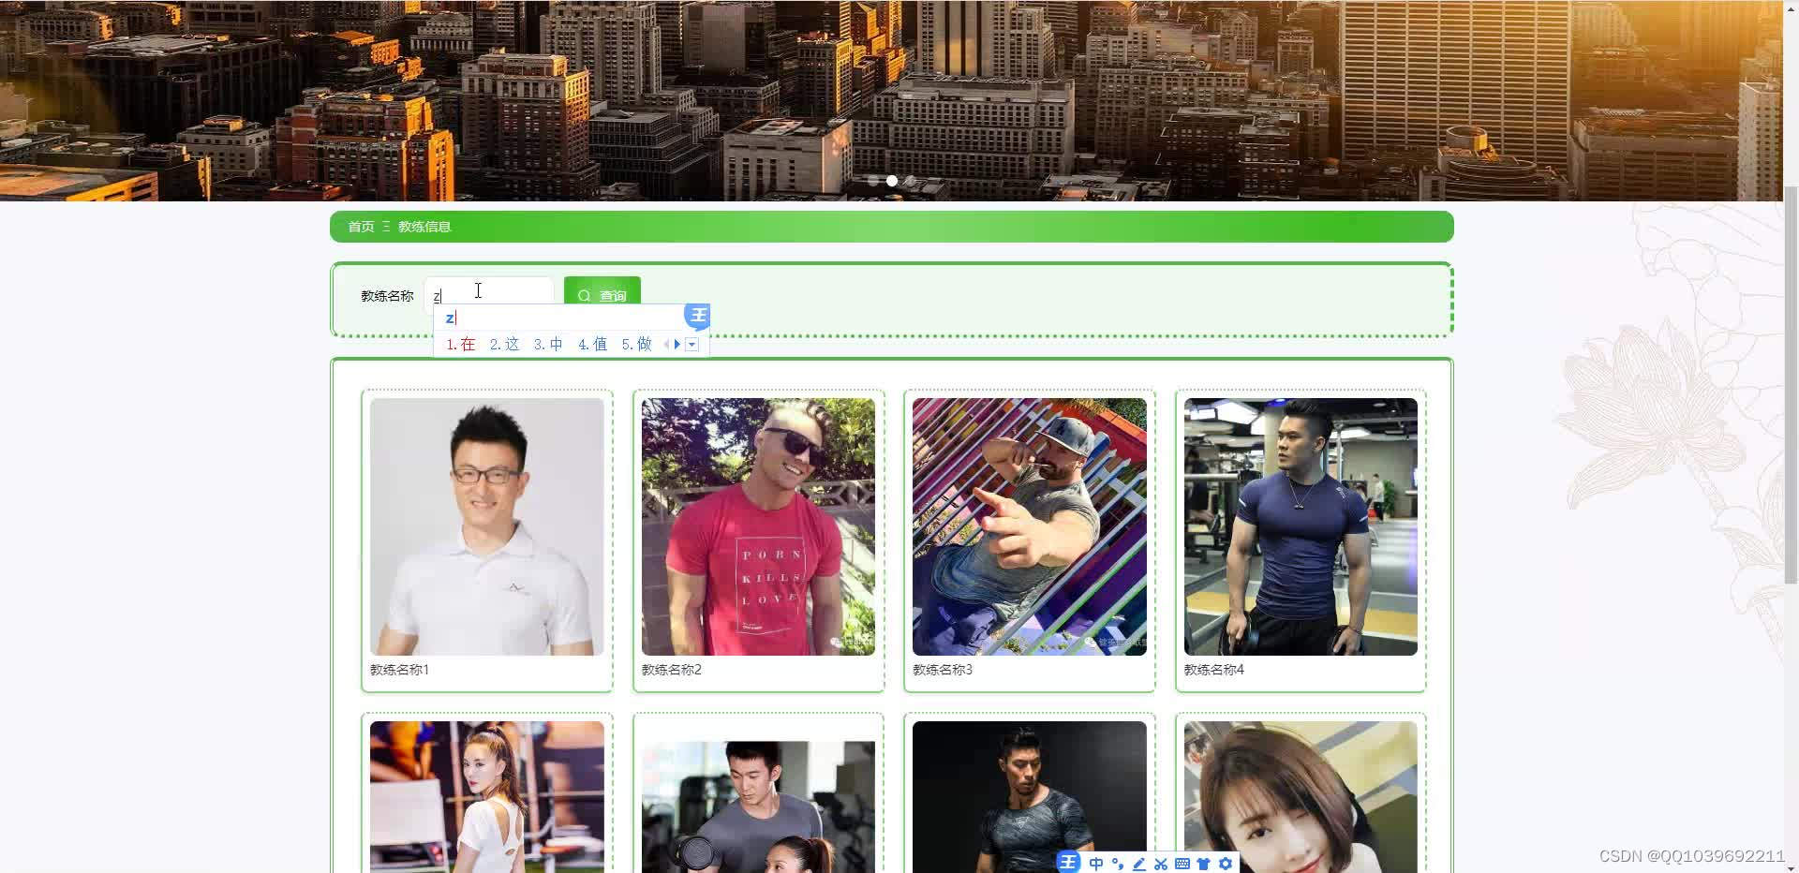Click the label 教练名称2
Viewport: 1799px width, 873px height.
tap(671, 670)
